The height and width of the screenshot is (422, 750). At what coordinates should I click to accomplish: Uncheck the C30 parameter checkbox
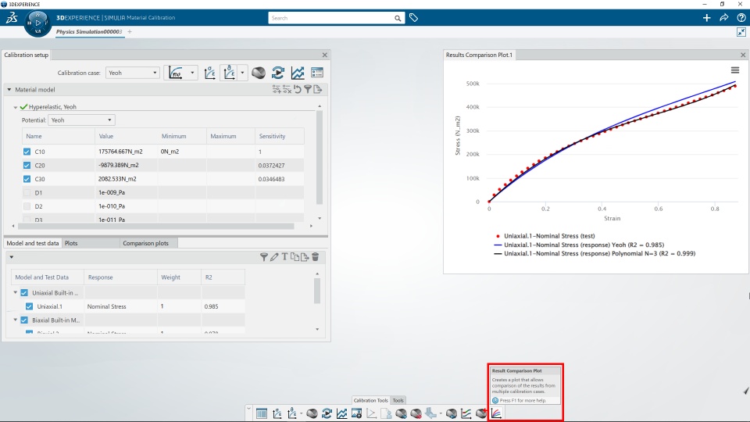(27, 179)
